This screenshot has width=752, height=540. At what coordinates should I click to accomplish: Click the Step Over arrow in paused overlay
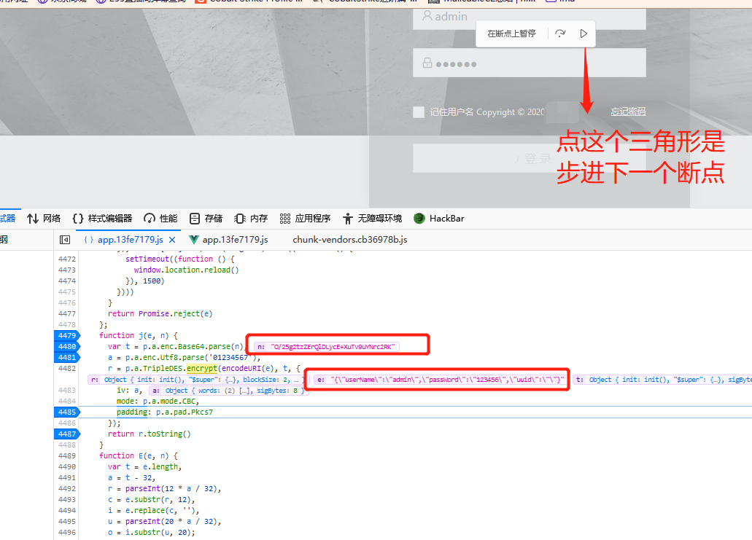(560, 34)
